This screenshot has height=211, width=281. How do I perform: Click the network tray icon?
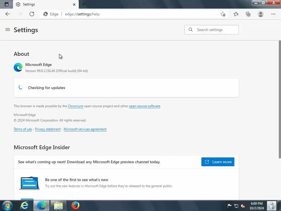(236, 206)
